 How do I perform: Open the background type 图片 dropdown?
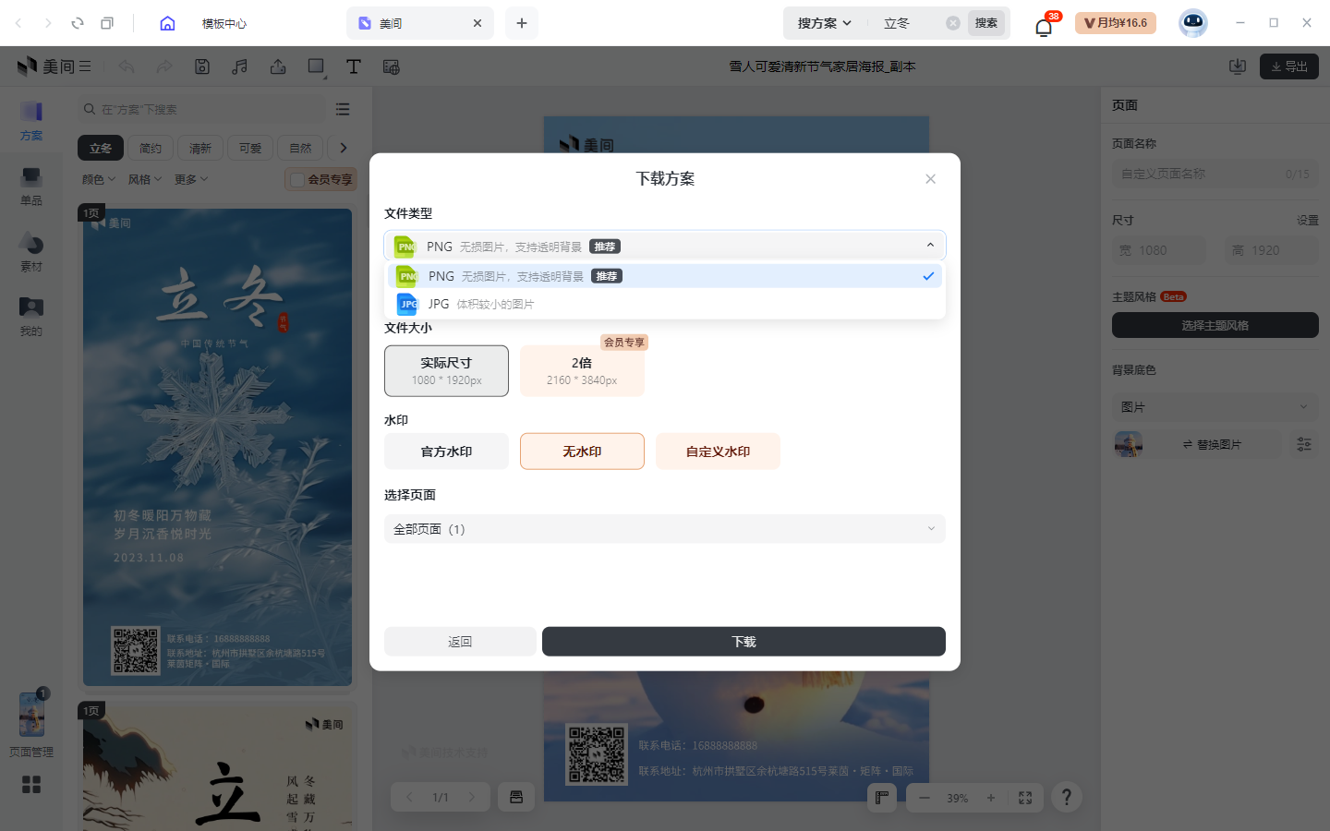click(x=1215, y=407)
